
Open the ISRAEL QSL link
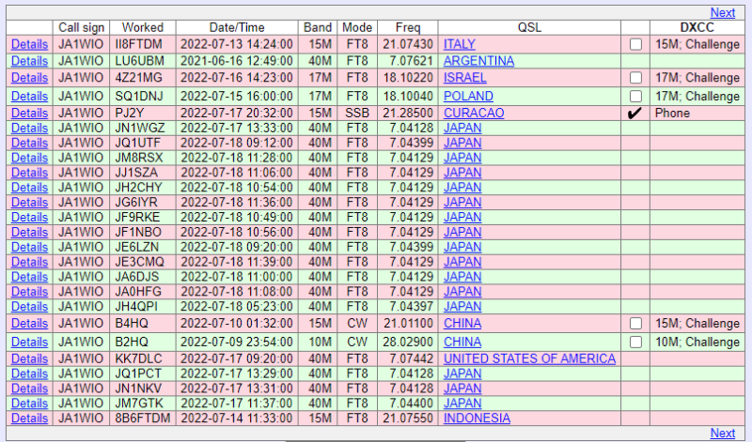(x=464, y=78)
